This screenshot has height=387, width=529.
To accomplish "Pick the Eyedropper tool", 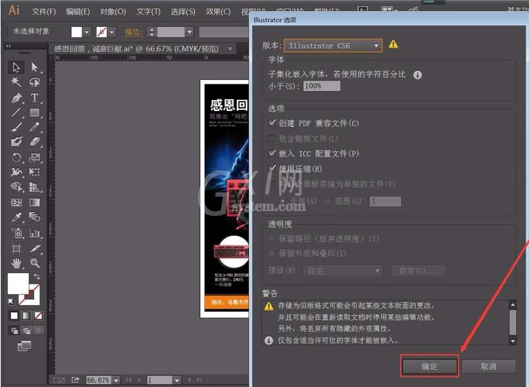I will click(16, 217).
